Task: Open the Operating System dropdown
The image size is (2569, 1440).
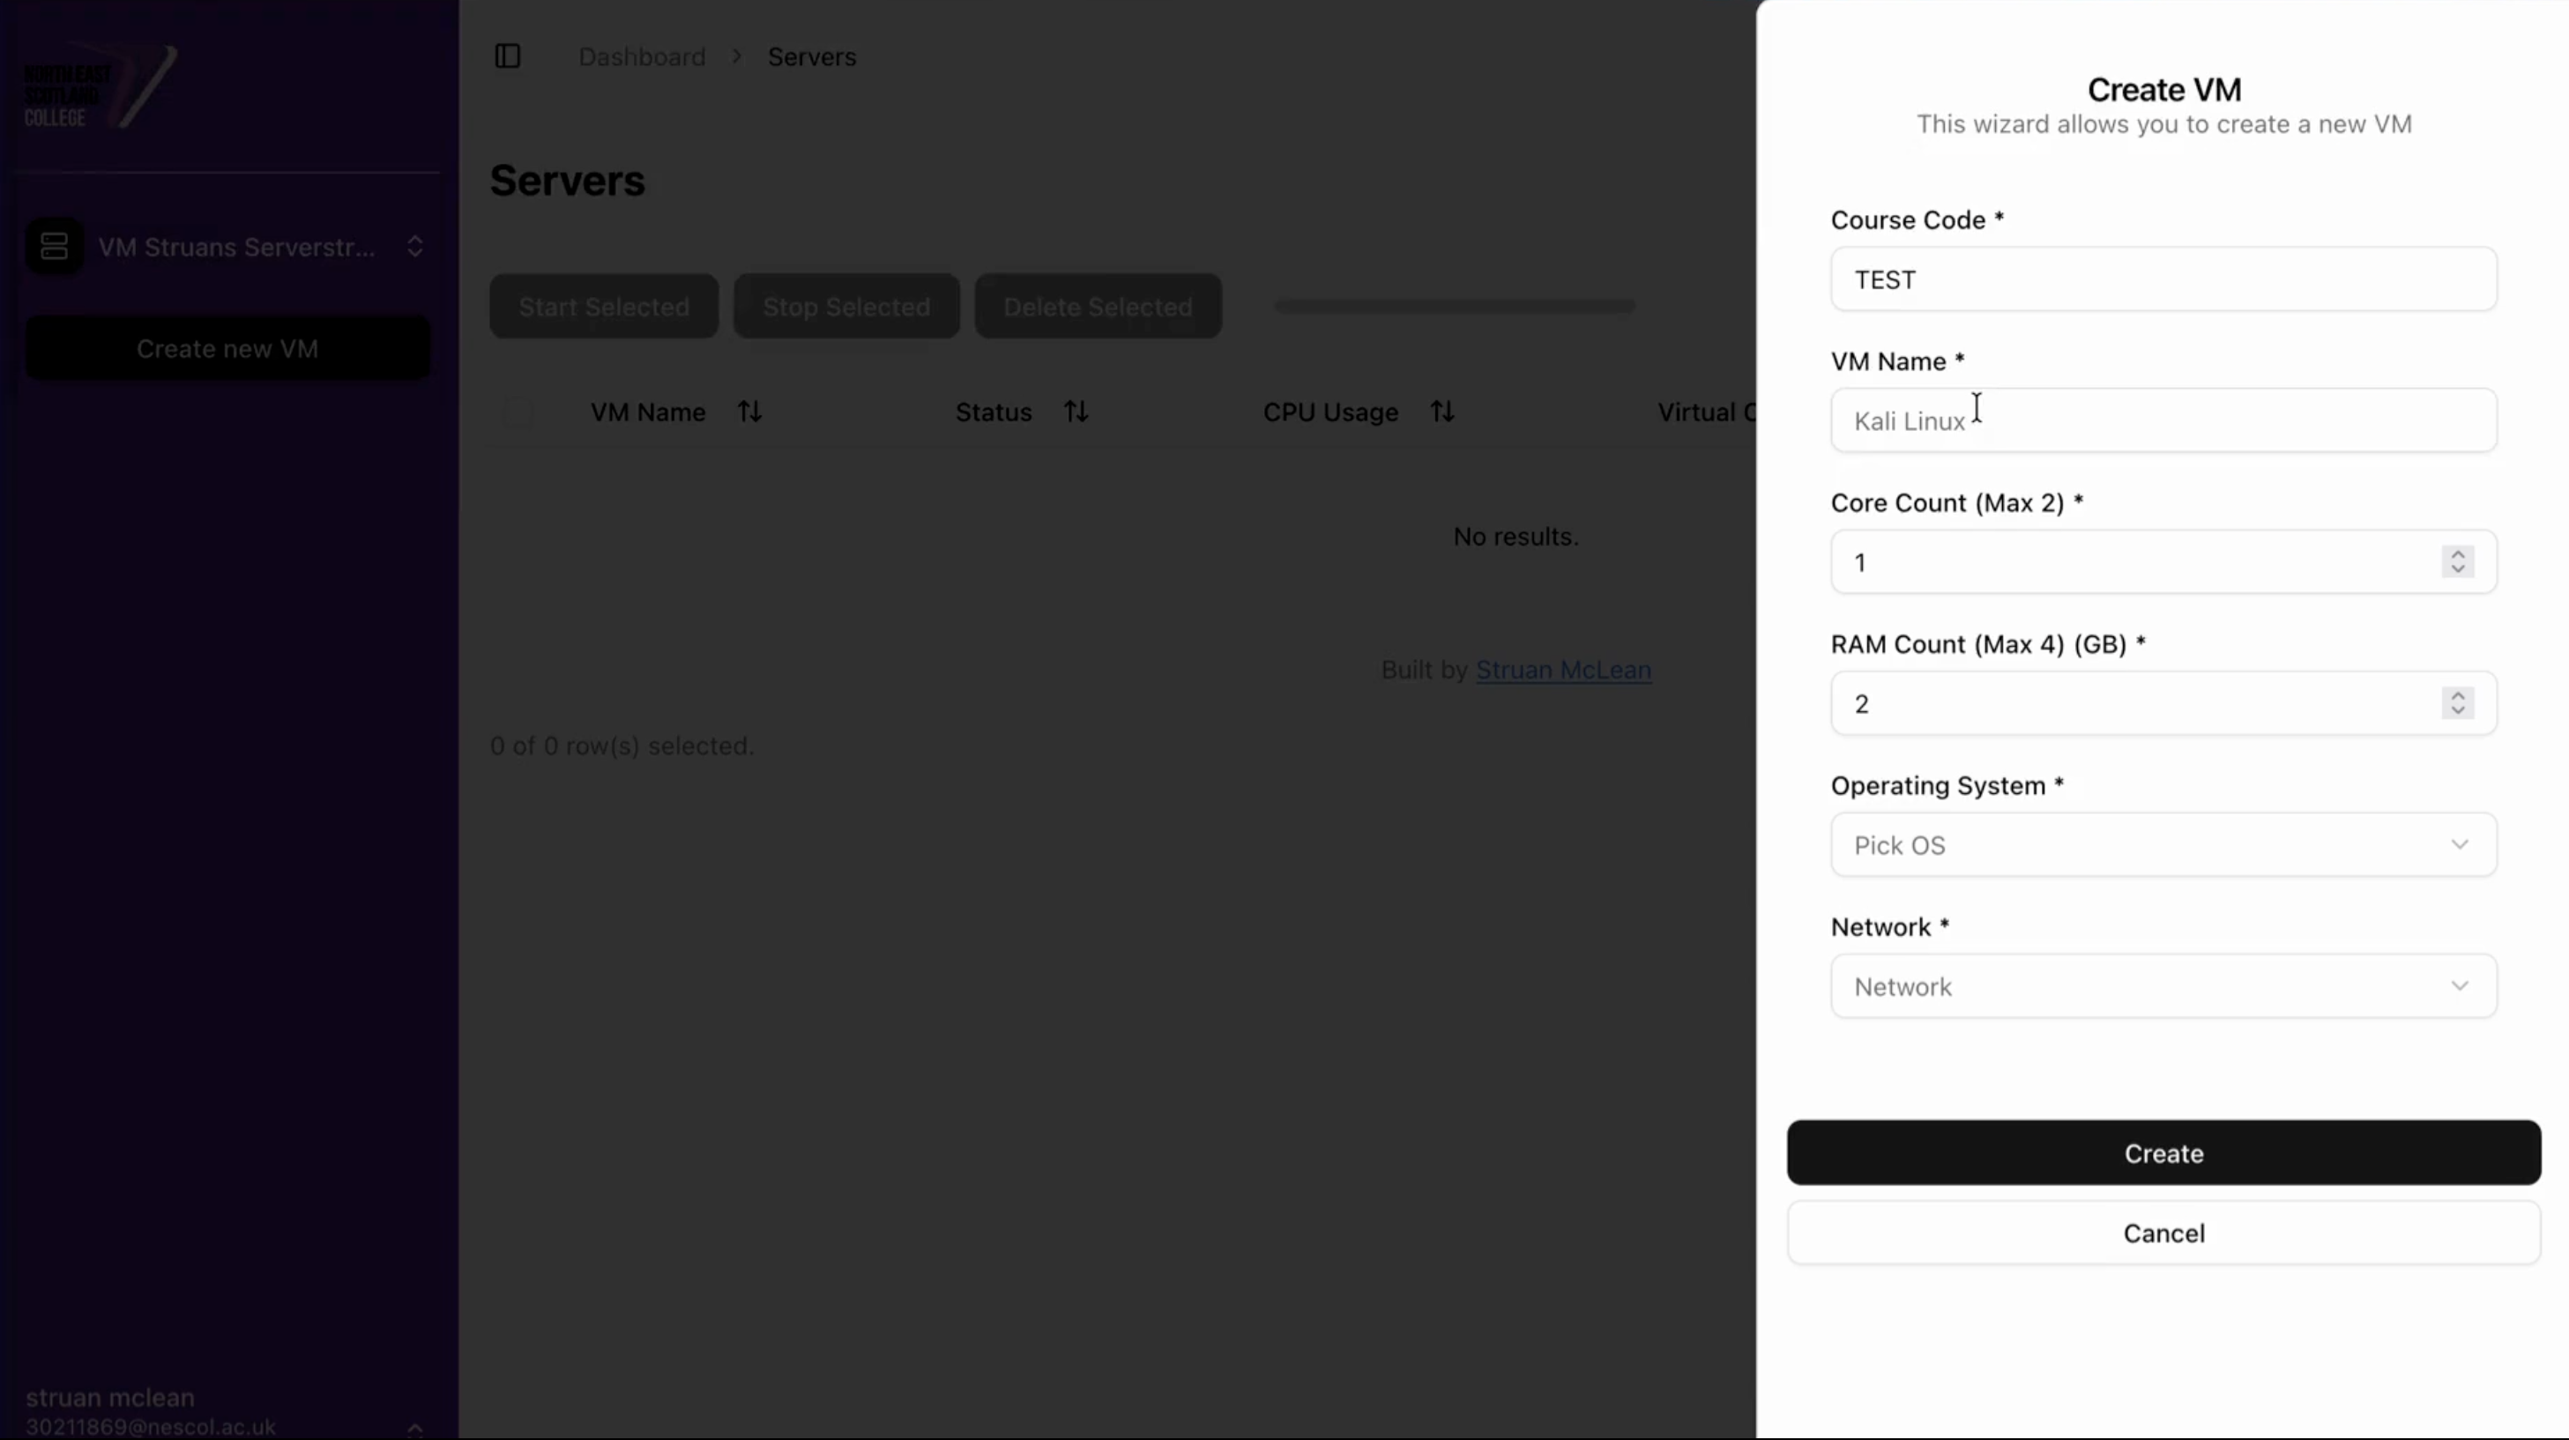Action: click(x=2163, y=846)
